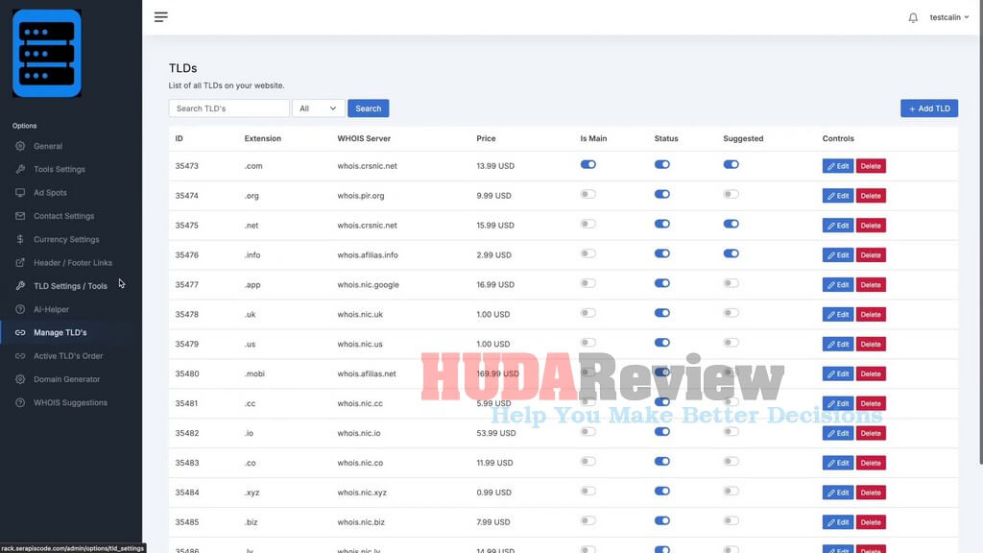Click the Currency Settings dollar icon

20,239
